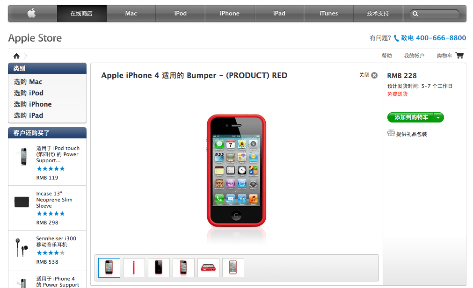Click the Apple logo in the nav bar

pyautogui.click(x=32, y=13)
